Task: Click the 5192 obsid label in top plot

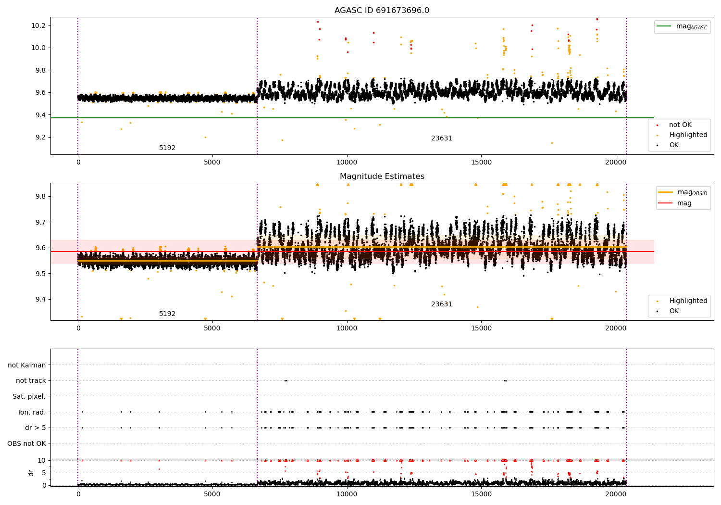Action: tap(167, 148)
